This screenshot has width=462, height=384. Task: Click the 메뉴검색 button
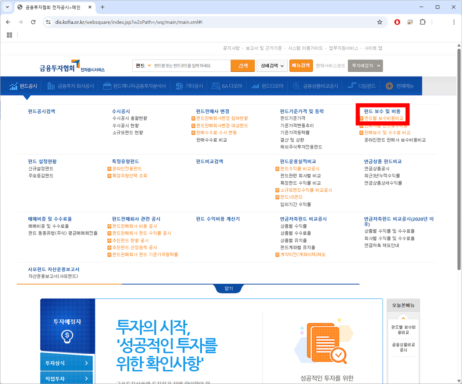pyautogui.click(x=301, y=66)
